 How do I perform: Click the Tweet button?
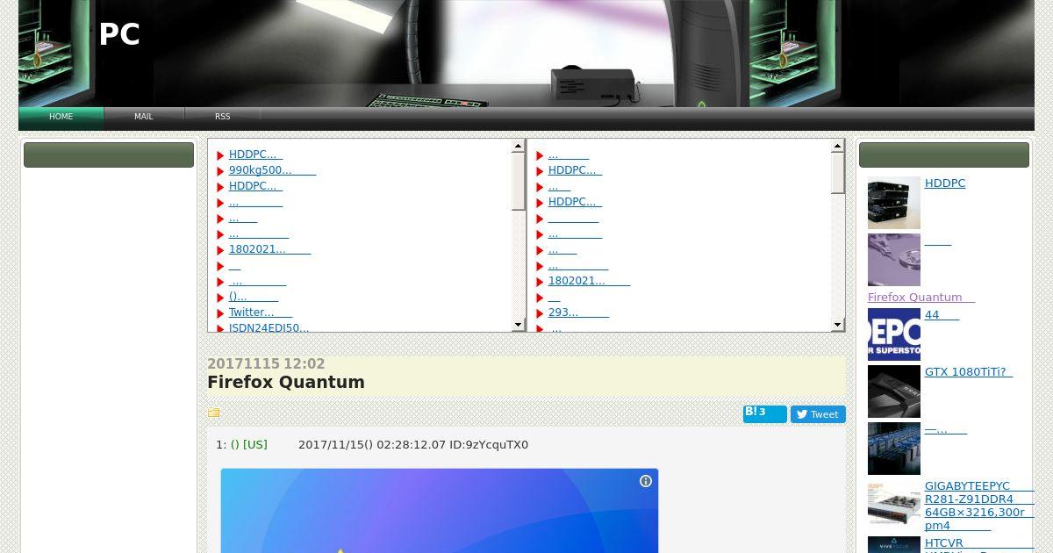click(818, 414)
